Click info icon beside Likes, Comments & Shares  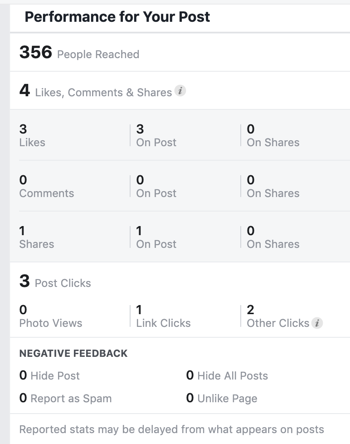pos(180,91)
